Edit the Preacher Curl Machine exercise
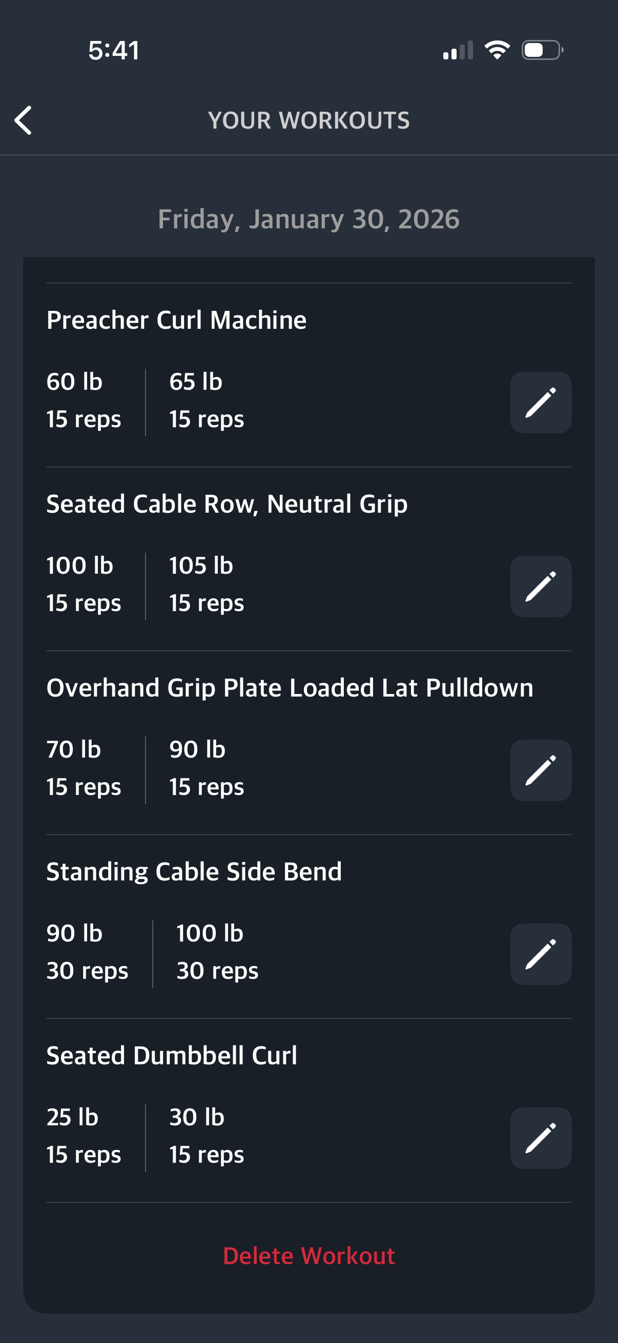This screenshot has width=618, height=1343. (x=540, y=403)
